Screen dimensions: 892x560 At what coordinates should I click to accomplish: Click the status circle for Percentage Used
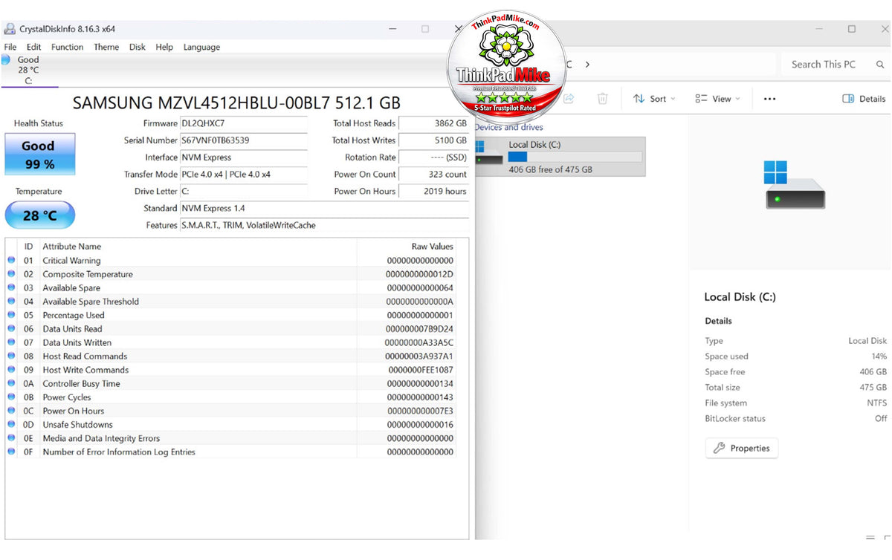(11, 315)
